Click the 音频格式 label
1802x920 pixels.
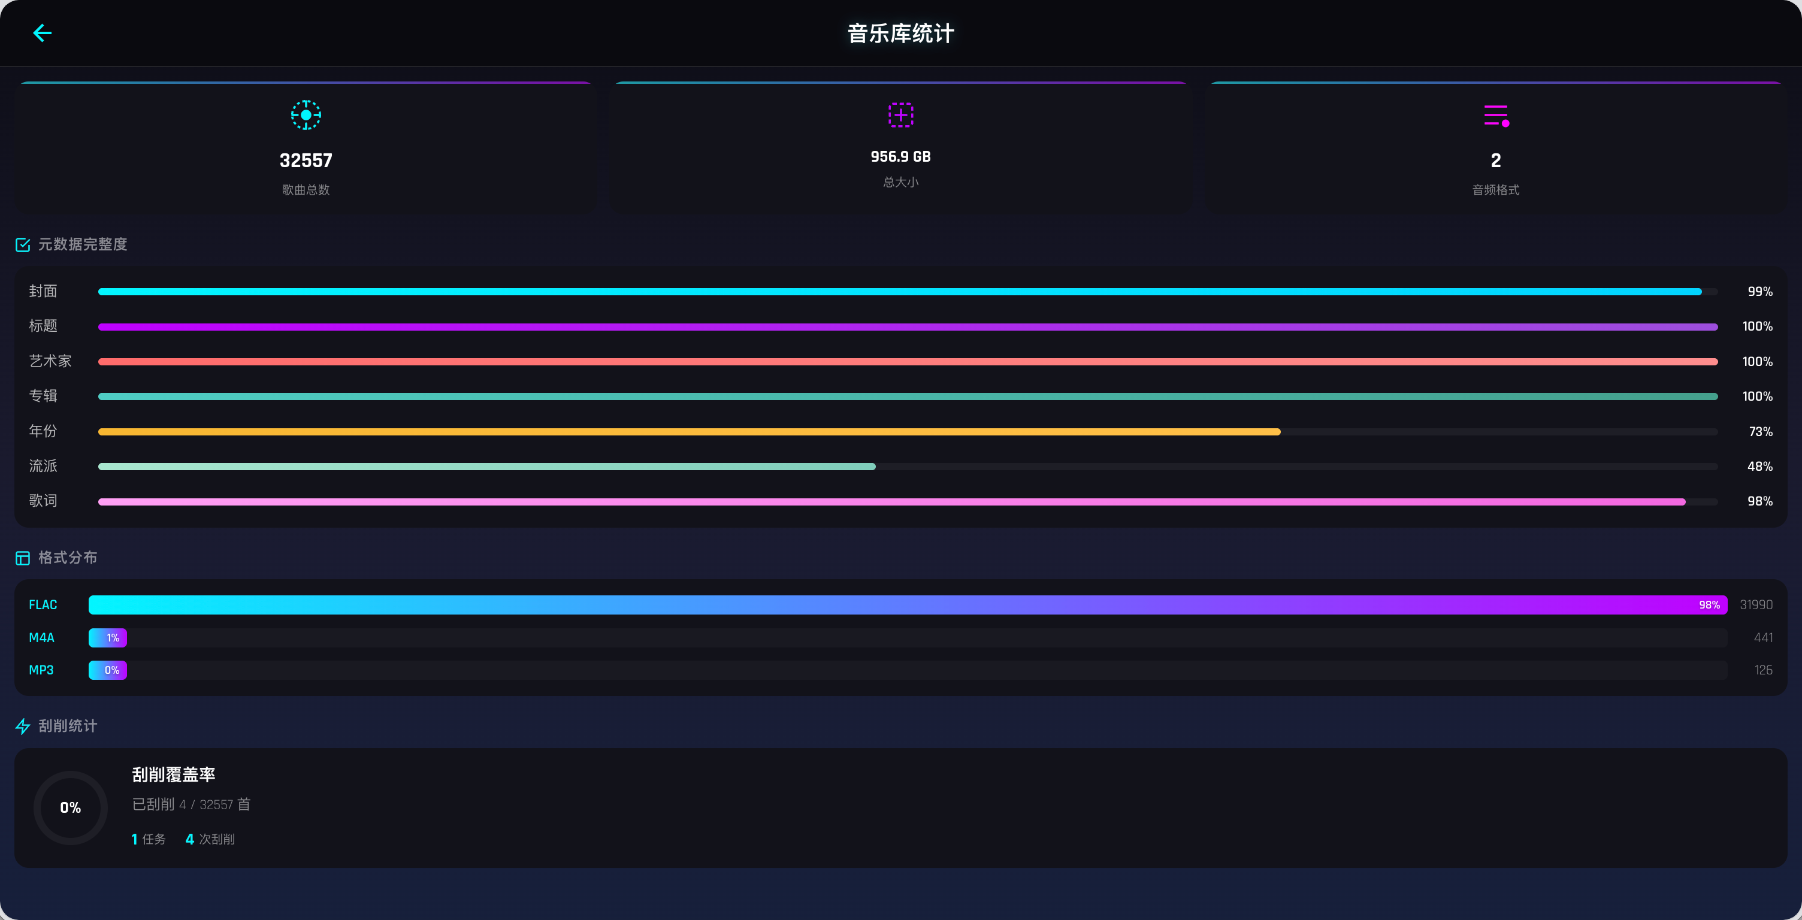point(1496,190)
